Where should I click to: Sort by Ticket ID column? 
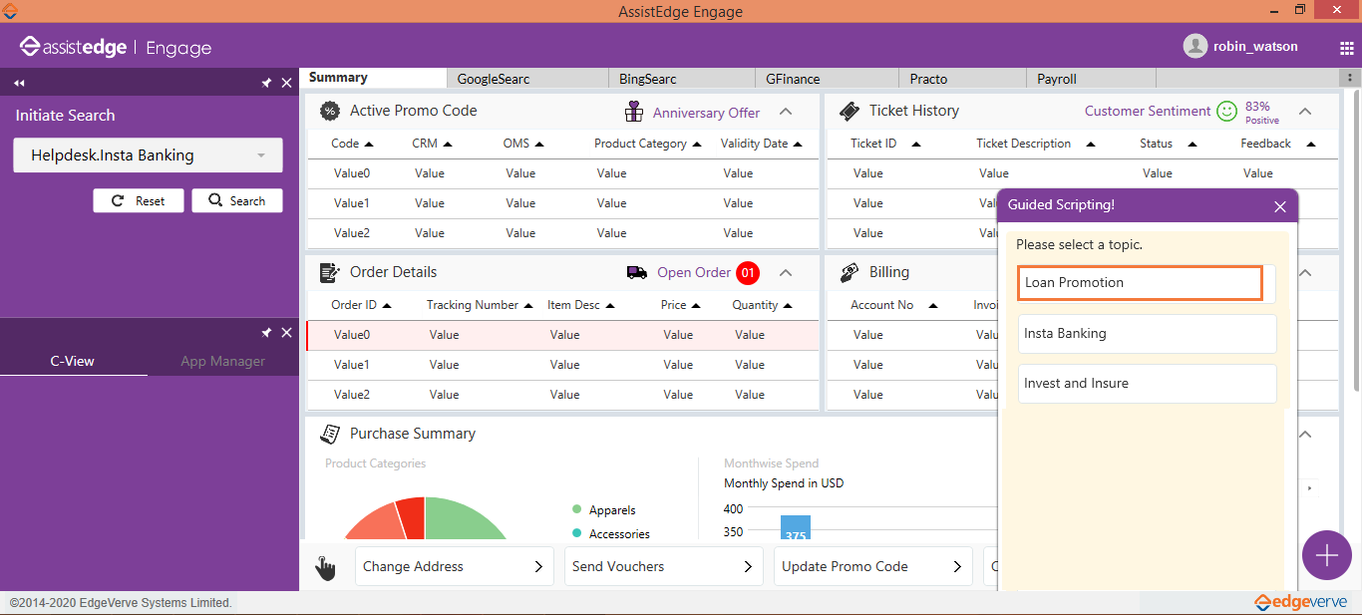(x=885, y=144)
